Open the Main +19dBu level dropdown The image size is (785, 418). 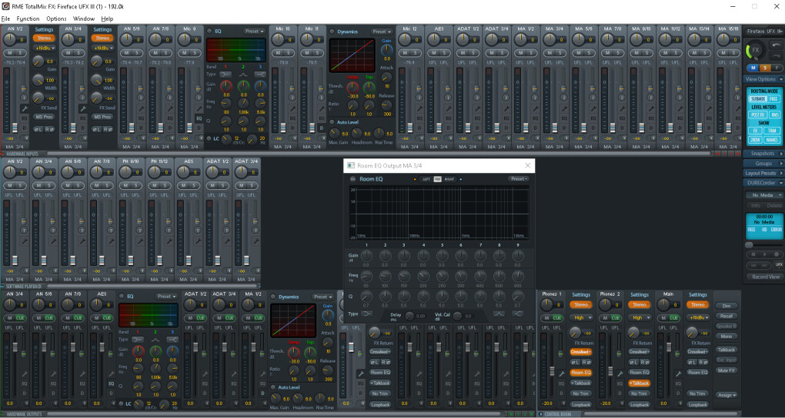click(698, 318)
